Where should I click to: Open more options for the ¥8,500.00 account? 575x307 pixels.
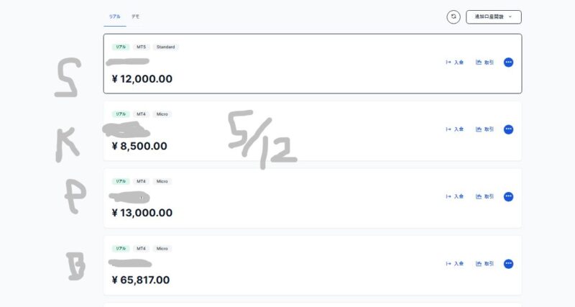coord(508,129)
